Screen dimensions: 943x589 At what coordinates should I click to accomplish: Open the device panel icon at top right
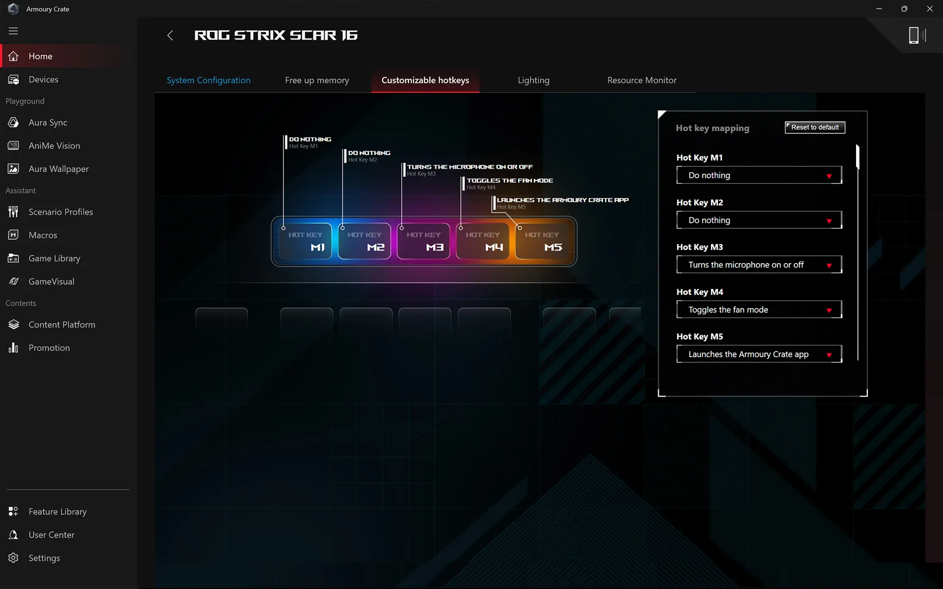(x=915, y=35)
